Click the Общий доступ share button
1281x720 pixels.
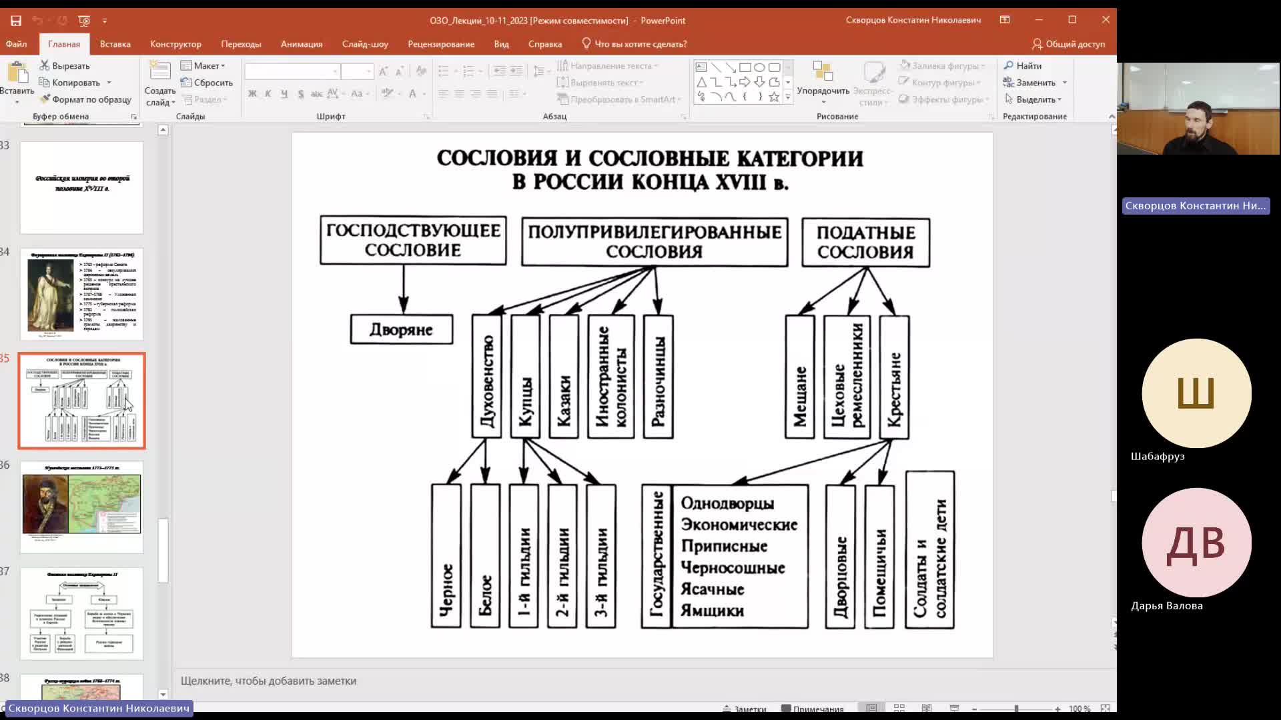pos(1068,44)
